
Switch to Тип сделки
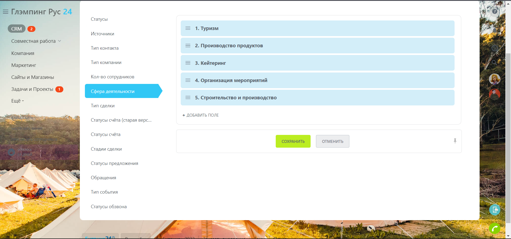[103, 106]
